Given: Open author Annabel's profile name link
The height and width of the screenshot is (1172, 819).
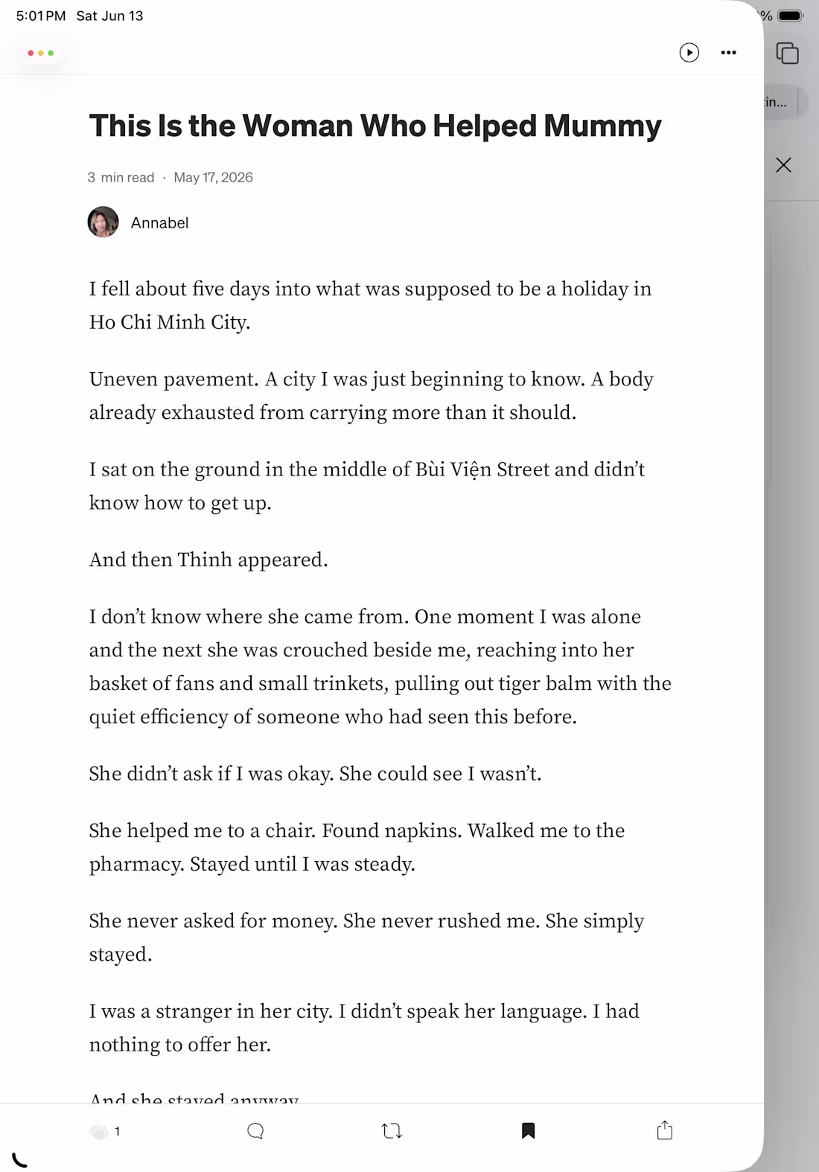Looking at the screenshot, I should pyautogui.click(x=159, y=222).
